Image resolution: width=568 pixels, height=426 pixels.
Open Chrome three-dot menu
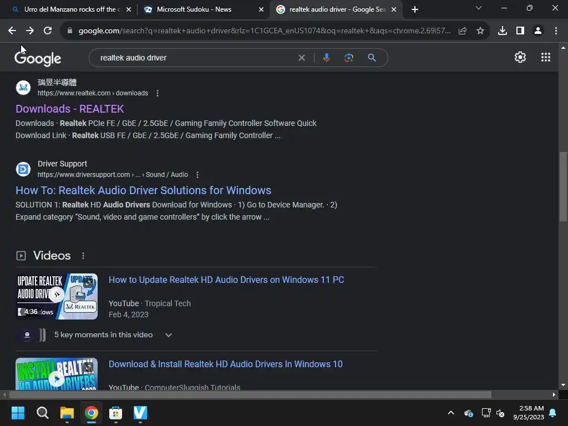(x=556, y=31)
